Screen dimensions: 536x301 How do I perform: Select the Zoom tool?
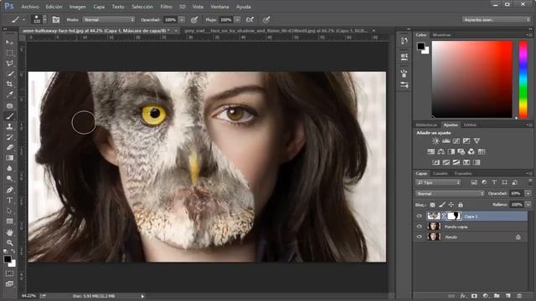[x=9, y=243]
